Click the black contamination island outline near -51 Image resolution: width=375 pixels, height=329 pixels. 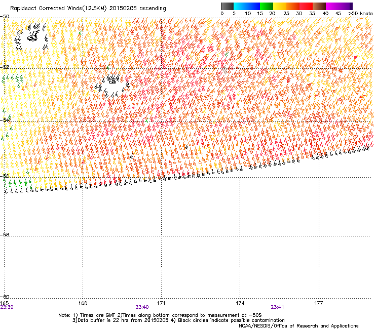pyautogui.click(x=33, y=36)
